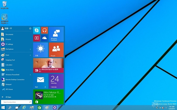
Task: Show hidden tray icons arrow
Action: (153, 108)
